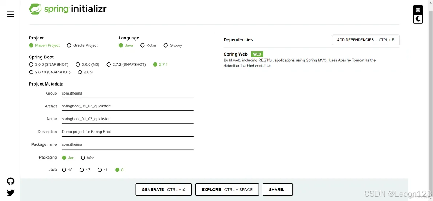Choose Java as the language
The width and height of the screenshot is (433, 201).
click(126, 45)
